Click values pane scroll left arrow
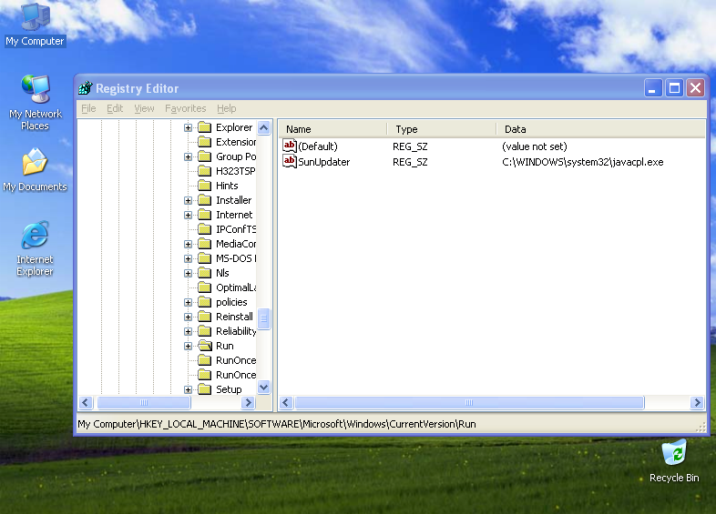This screenshot has width=716, height=514. coord(286,402)
